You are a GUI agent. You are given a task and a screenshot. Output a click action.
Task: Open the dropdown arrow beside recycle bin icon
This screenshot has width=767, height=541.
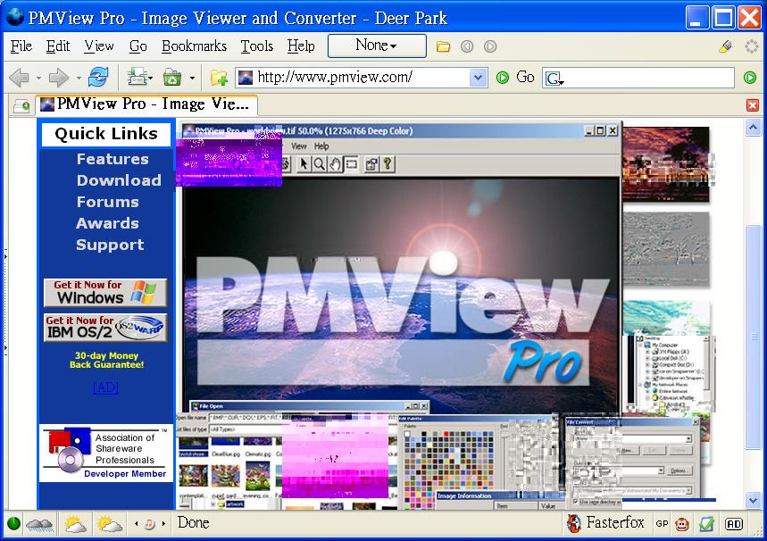pyautogui.click(x=192, y=78)
